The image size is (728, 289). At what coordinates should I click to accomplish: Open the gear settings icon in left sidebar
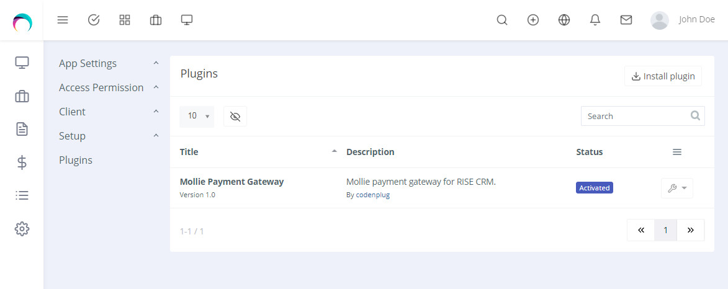[x=22, y=229]
